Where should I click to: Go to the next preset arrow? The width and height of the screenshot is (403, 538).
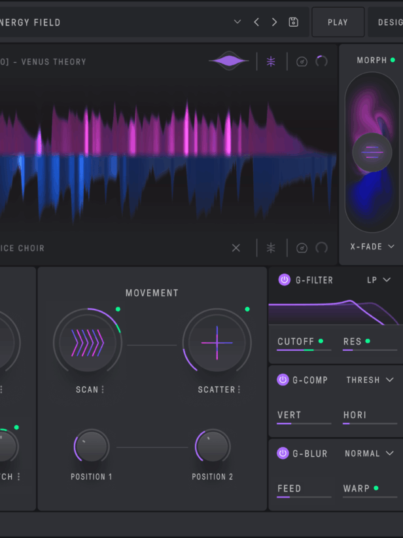click(274, 22)
